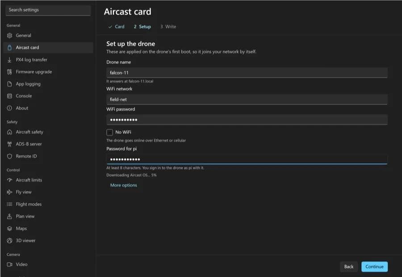Click the ADS-B server antenna icon

click(x=9, y=144)
